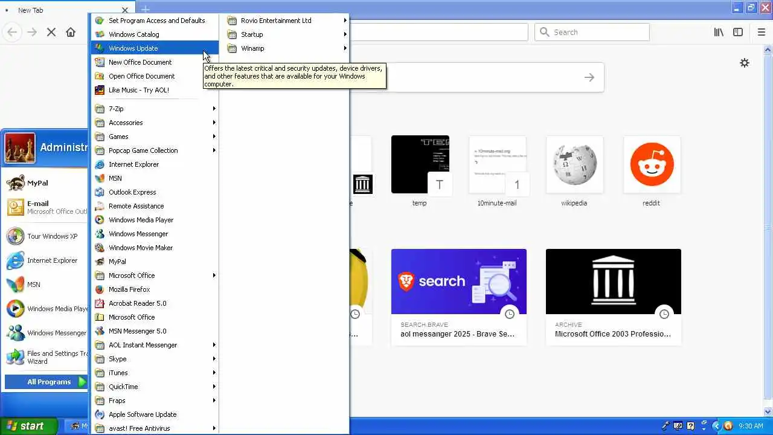Click the Apple Software Update icon
Screen dimensions: 773x435
tap(100, 414)
